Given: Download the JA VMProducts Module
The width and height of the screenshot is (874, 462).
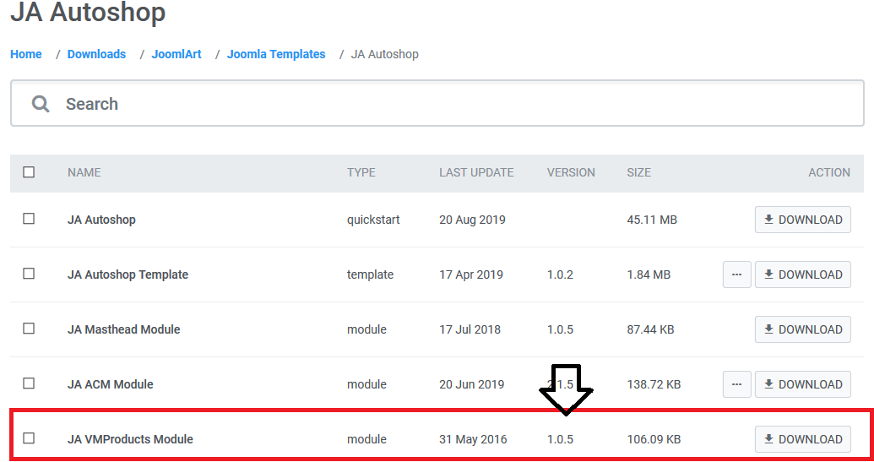Looking at the screenshot, I should pos(802,439).
